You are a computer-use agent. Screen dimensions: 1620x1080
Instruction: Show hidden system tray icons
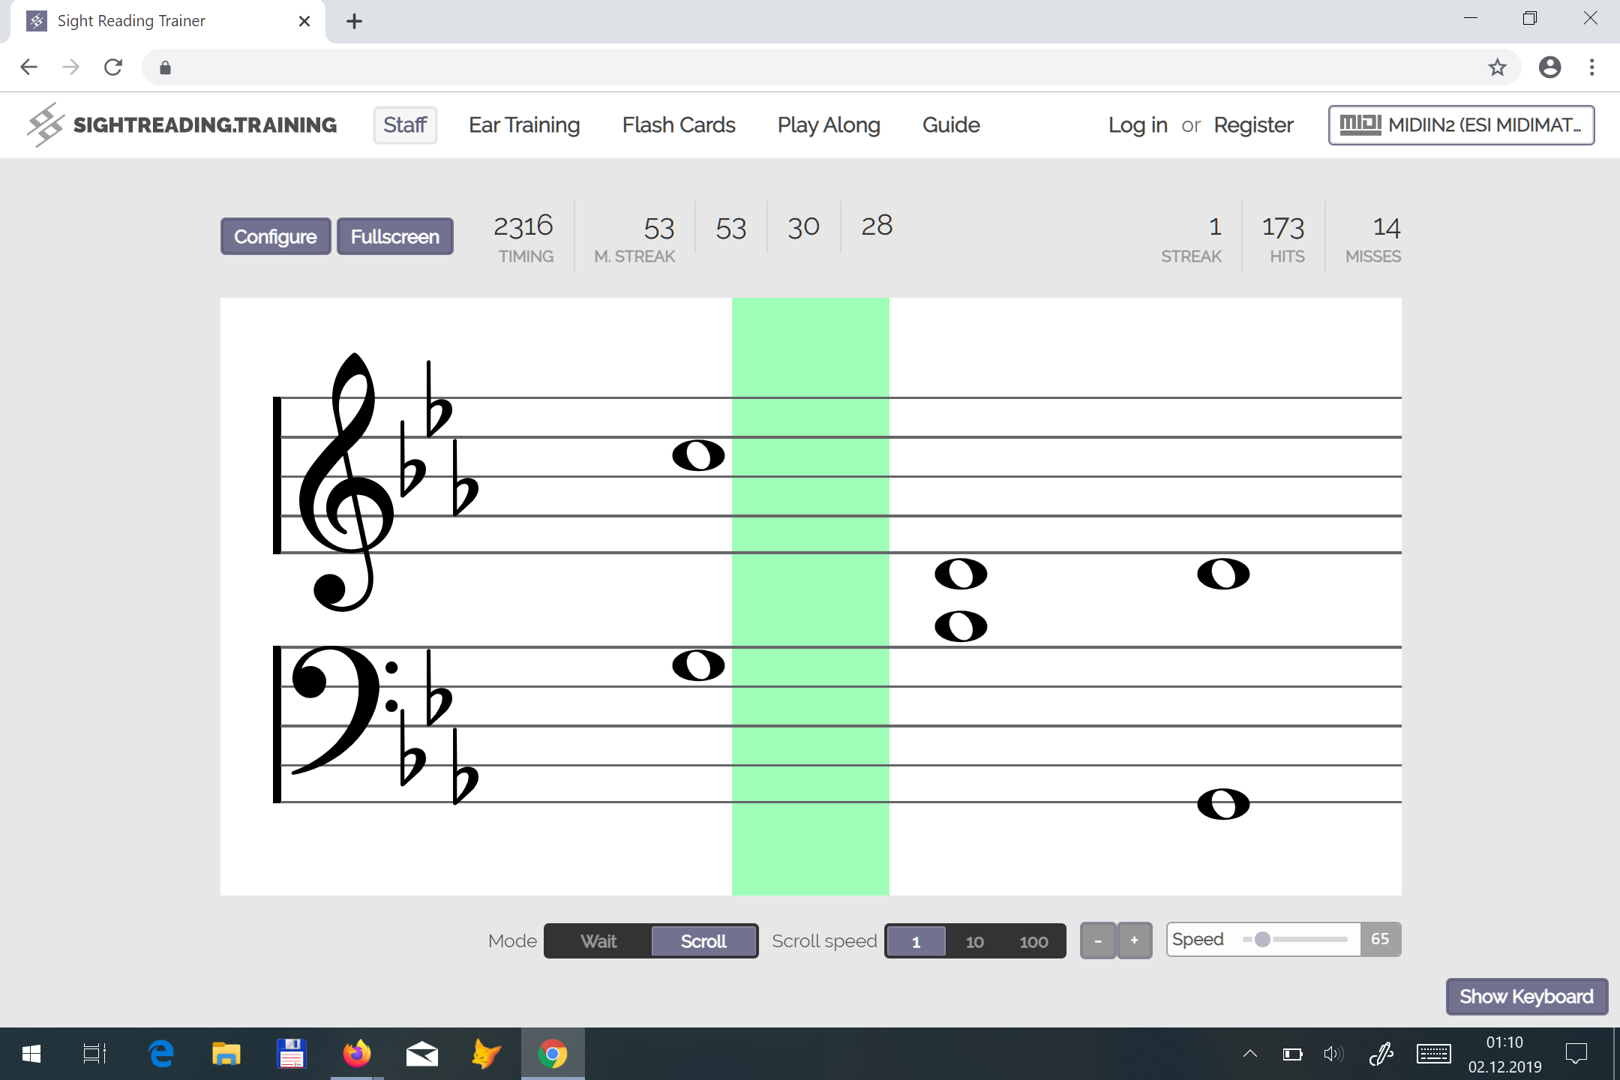(x=1249, y=1054)
